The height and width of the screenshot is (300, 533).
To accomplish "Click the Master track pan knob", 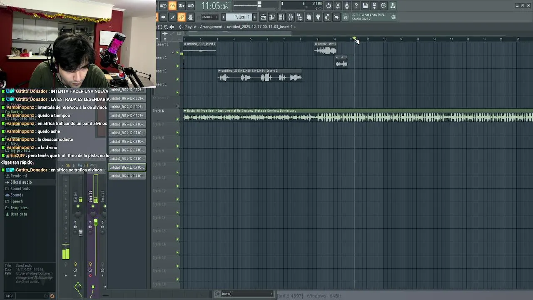I will coord(78,214).
